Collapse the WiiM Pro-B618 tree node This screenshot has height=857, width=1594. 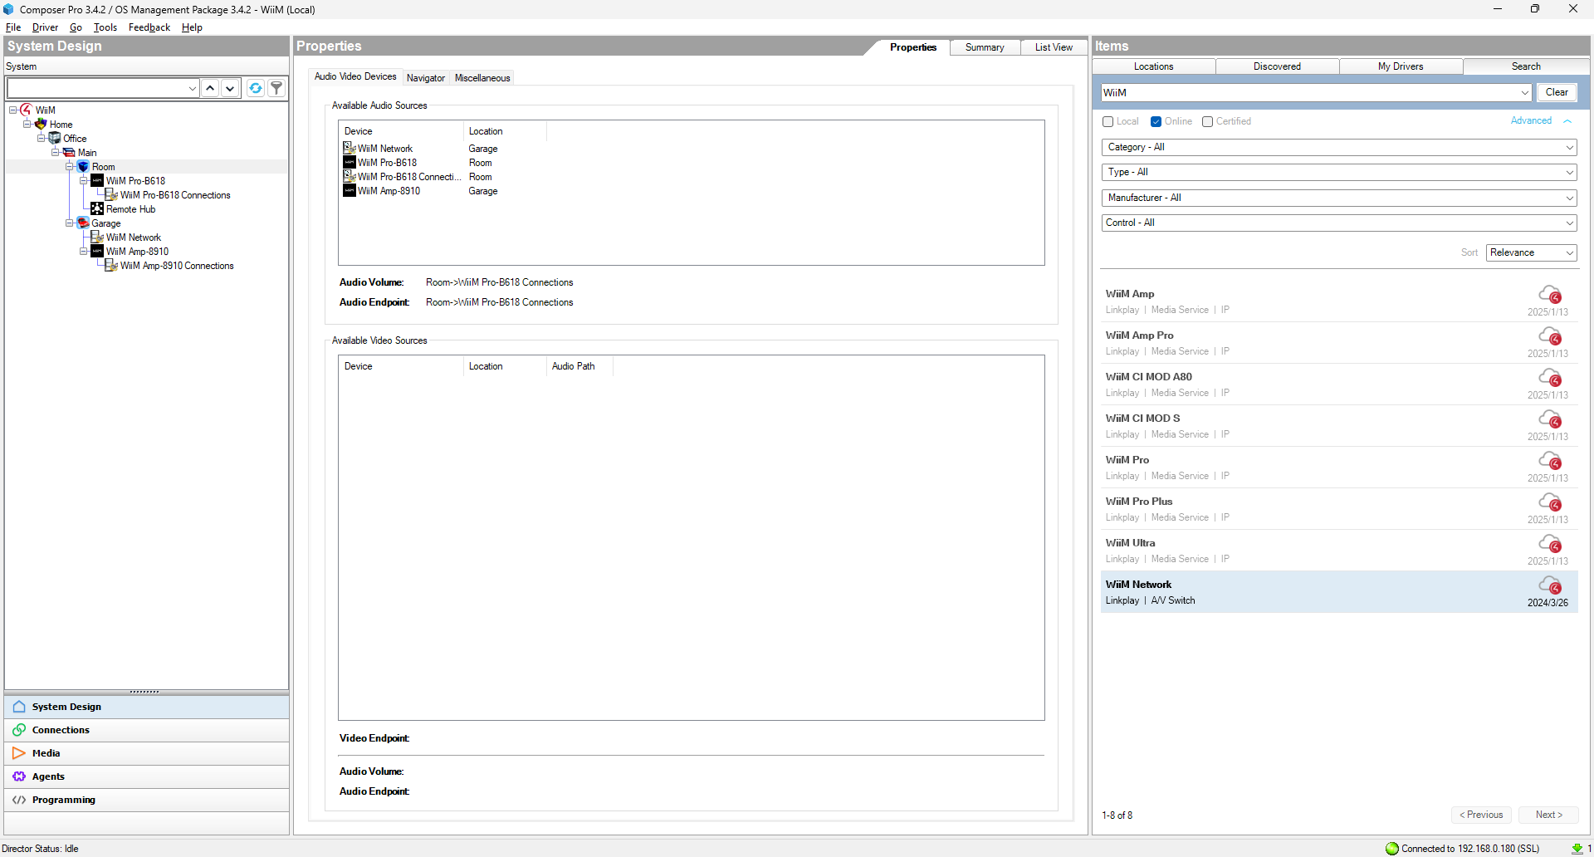coord(84,180)
